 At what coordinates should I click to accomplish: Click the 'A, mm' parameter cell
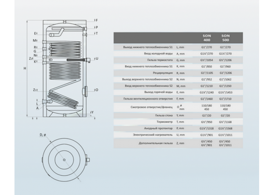click(180, 54)
